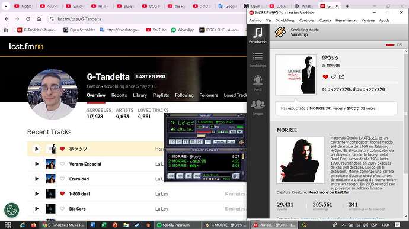Open Ayuda menu in Scrobbler

click(x=384, y=20)
